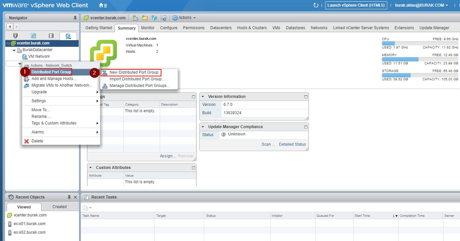Switch to the Monitor tab
The width and height of the screenshot is (460, 241).
pyautogui.click(x=148, y=28)
